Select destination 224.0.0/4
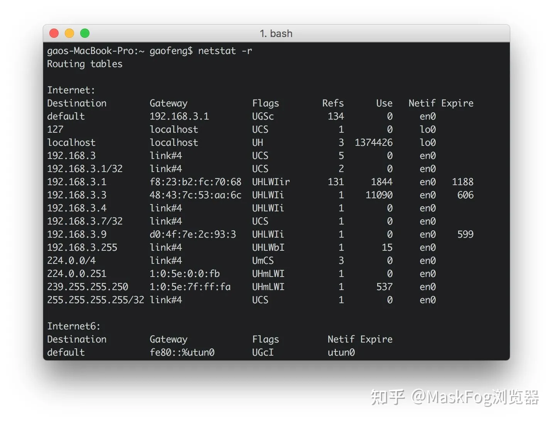553x422 pixels. point(71,261)
